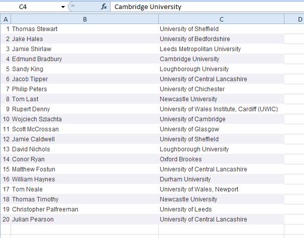This screenshot has width=304, height=238.
Task: Click the Sandy King cell
Action: (x=85, y=69)
